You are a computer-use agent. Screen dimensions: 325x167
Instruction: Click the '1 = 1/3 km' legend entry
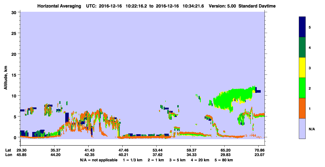coord(132,160)
